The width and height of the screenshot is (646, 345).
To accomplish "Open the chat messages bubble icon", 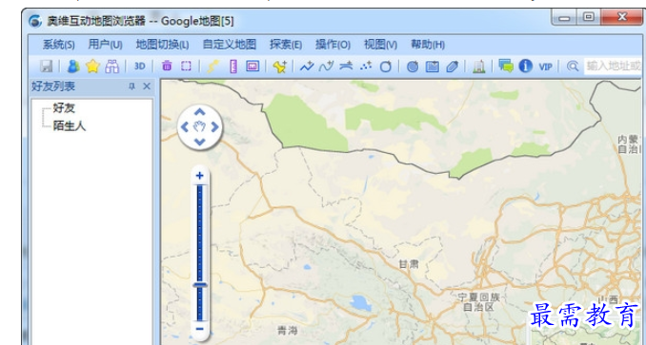I will 506,67.
